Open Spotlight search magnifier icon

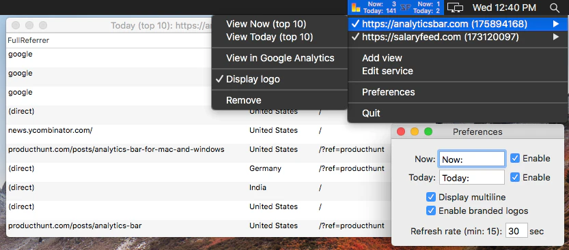coord(555,7)
